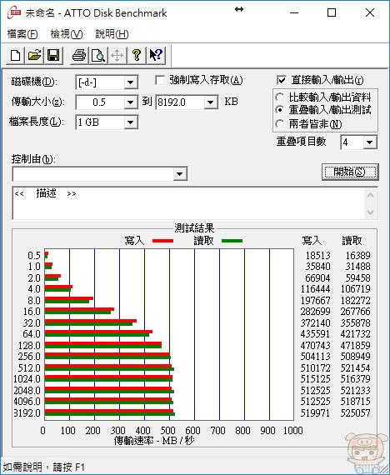Open the 檢視(V) menu
The image size is (390, 475).
[67, 34]
